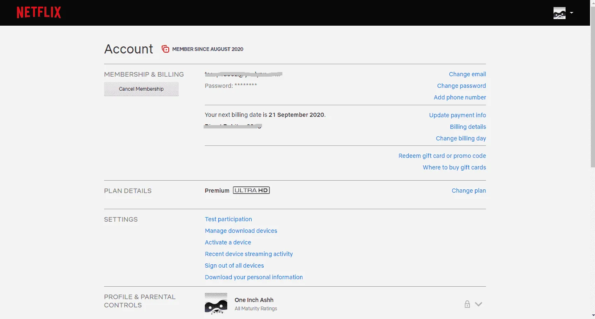Click the Netflix logo

(39, 13)
